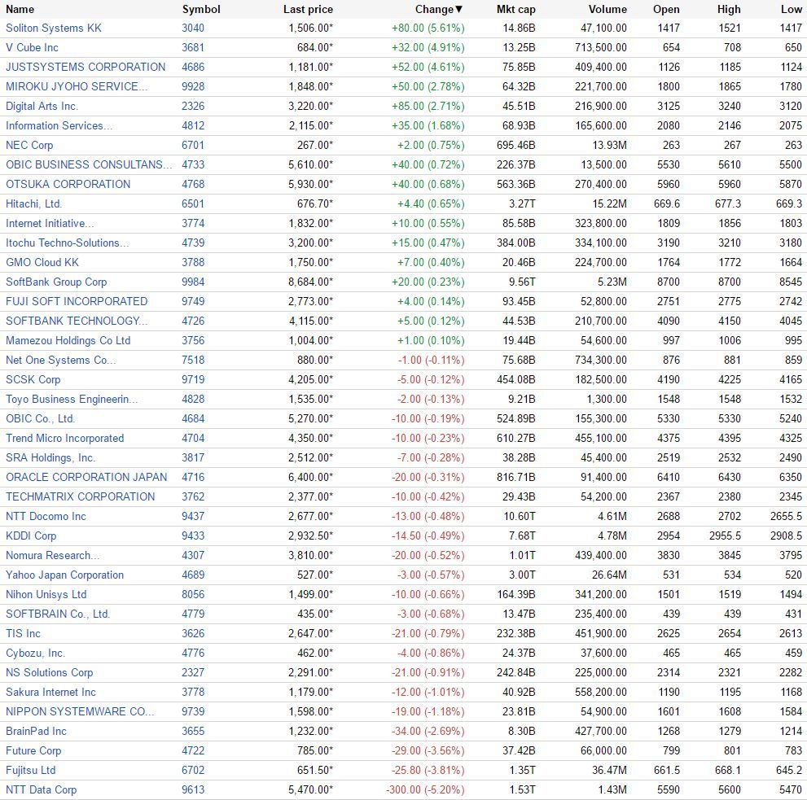This screenshot has height=800, width=807.
Task: Open SOFTBANK TECHNOLOGY link
Action: (77, 321)
